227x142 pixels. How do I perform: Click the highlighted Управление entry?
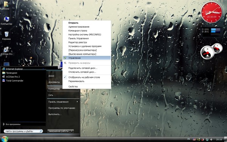(x=87, y=58)
